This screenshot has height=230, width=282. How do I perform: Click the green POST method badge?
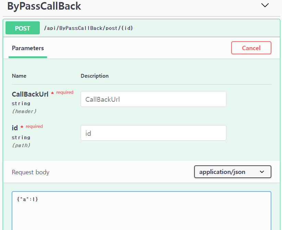tap(23, 28)
